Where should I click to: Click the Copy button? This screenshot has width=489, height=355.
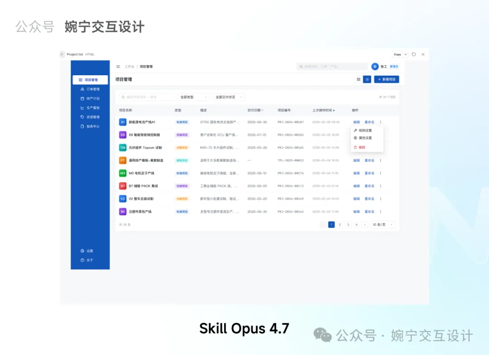click(x=398, y=54)
